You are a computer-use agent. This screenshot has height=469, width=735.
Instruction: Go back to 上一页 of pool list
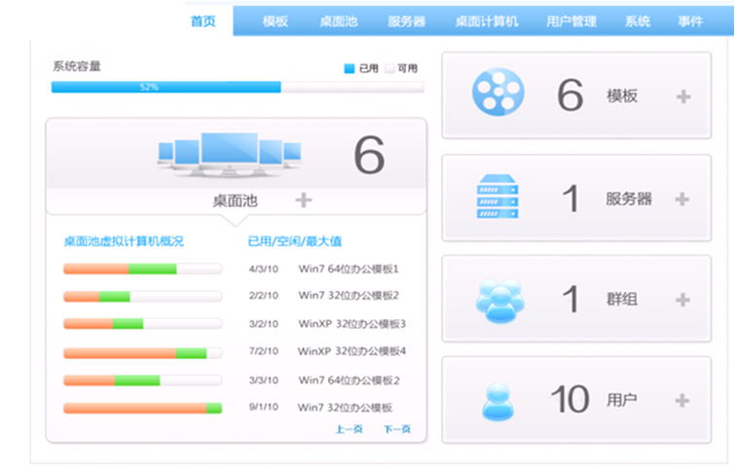(349, 429)
